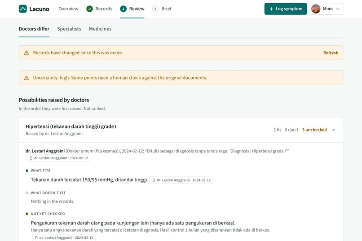Open source chip beside Tekanan darah tercatat
This screenshot has height=241, width=362.
(181, 180)
